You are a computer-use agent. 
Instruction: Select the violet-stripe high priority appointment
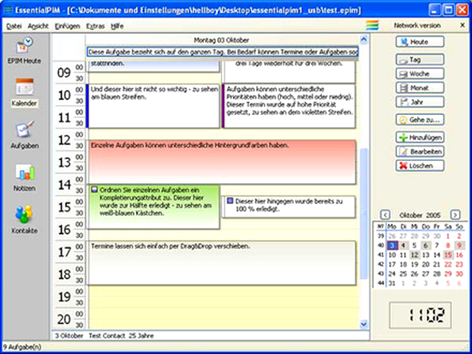tap(289, 106)
